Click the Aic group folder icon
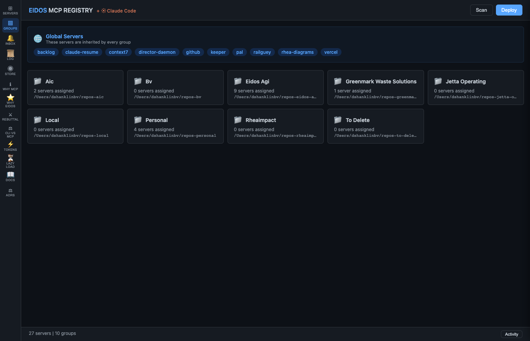 tap(37, 81)
